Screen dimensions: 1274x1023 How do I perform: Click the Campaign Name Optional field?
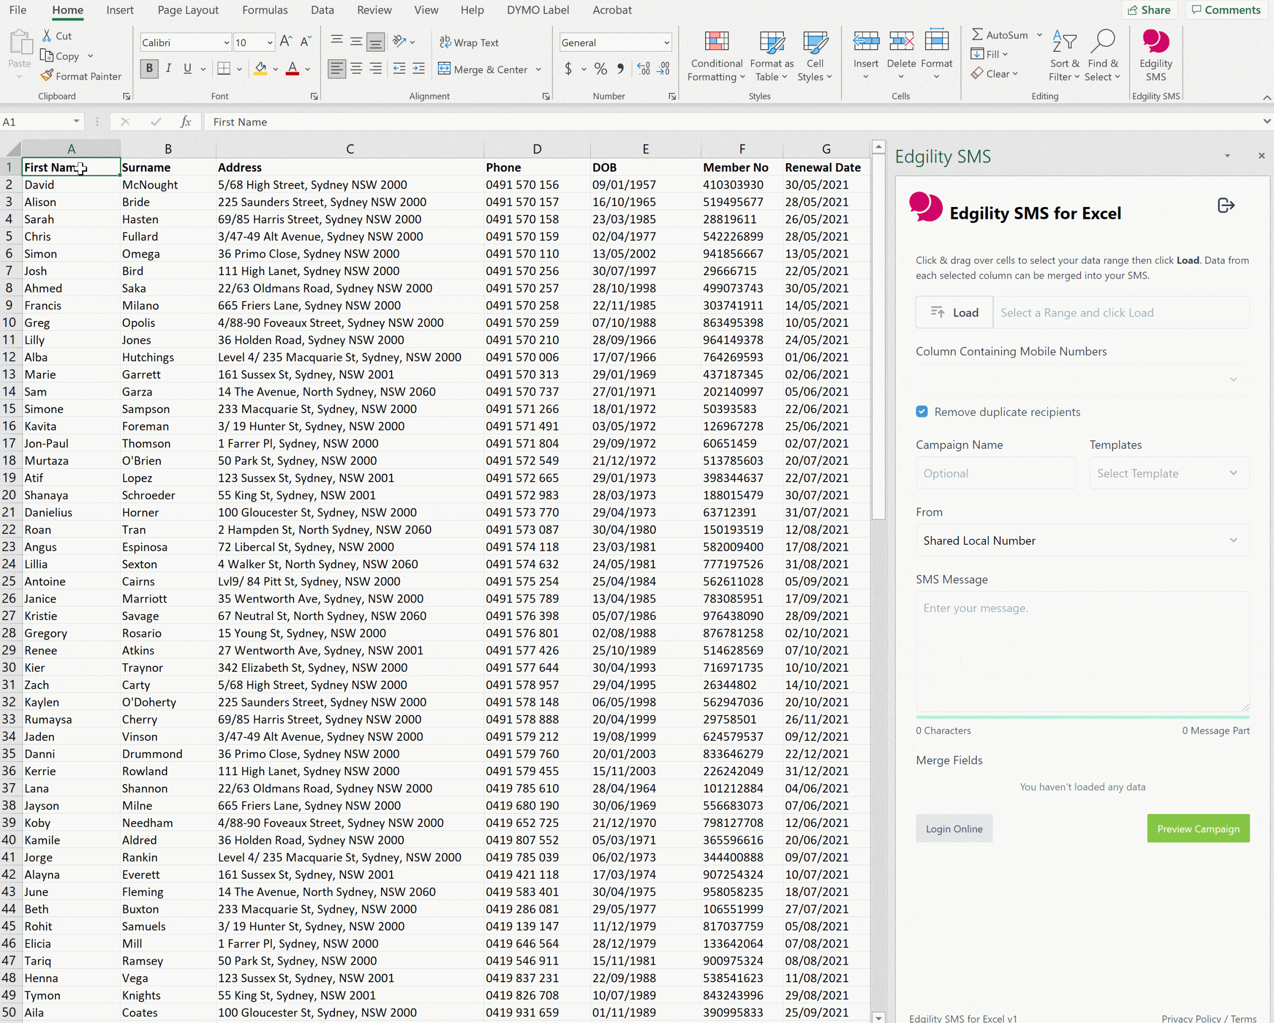(x=995, y=473)
